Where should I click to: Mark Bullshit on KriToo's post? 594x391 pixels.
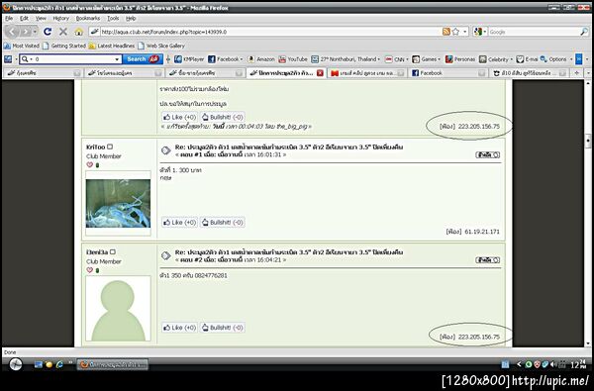click(223, 223)
